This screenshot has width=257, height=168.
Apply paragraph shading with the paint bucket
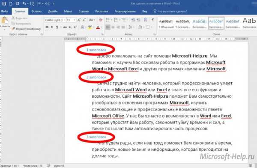pyautogui.click(x=140, y=27)
